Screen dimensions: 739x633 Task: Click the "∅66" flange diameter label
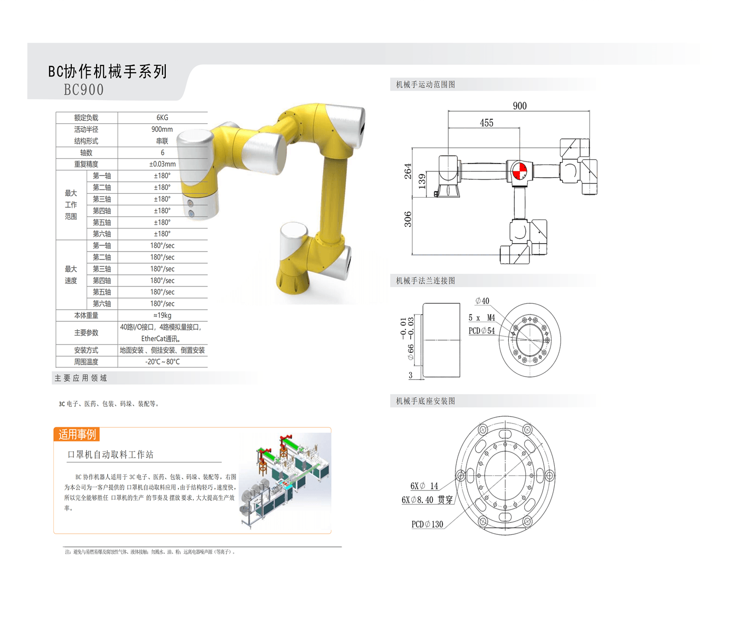[411, 352]
